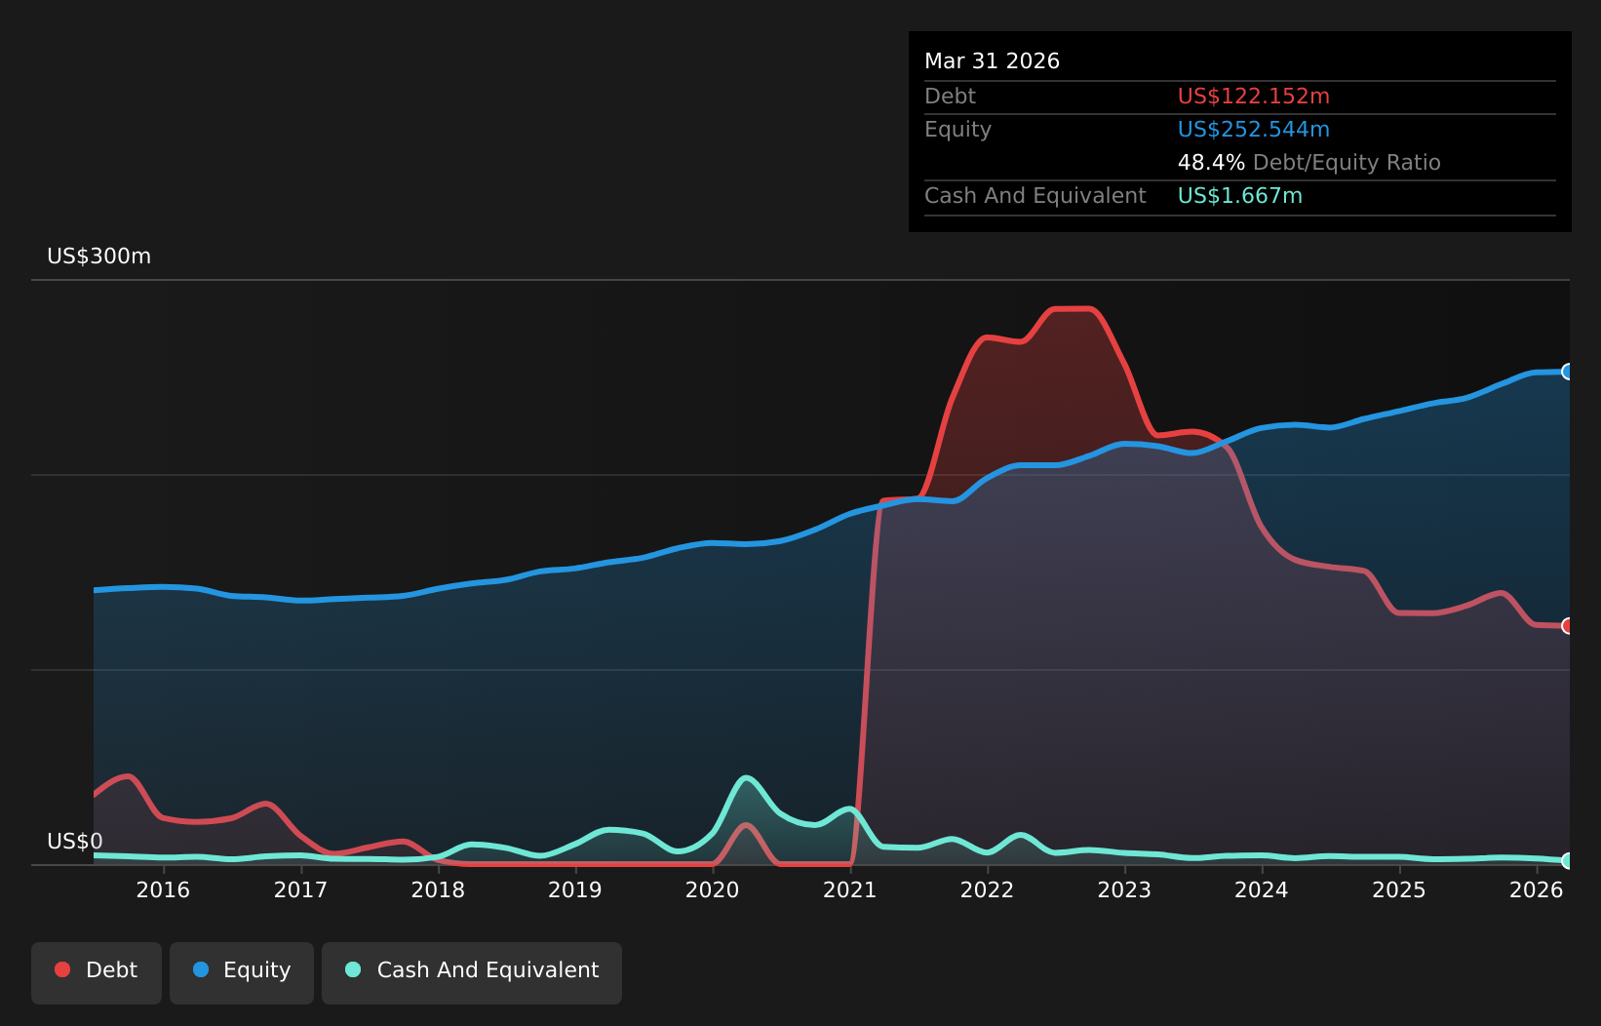Click the 2017 x-axis label
The width and height of the screenshot is (1601, 1026).
click(x=300, y=890)
